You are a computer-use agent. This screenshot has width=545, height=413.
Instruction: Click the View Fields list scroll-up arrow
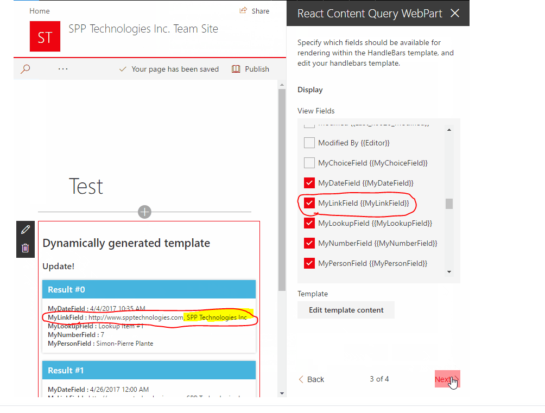[449, 129]
